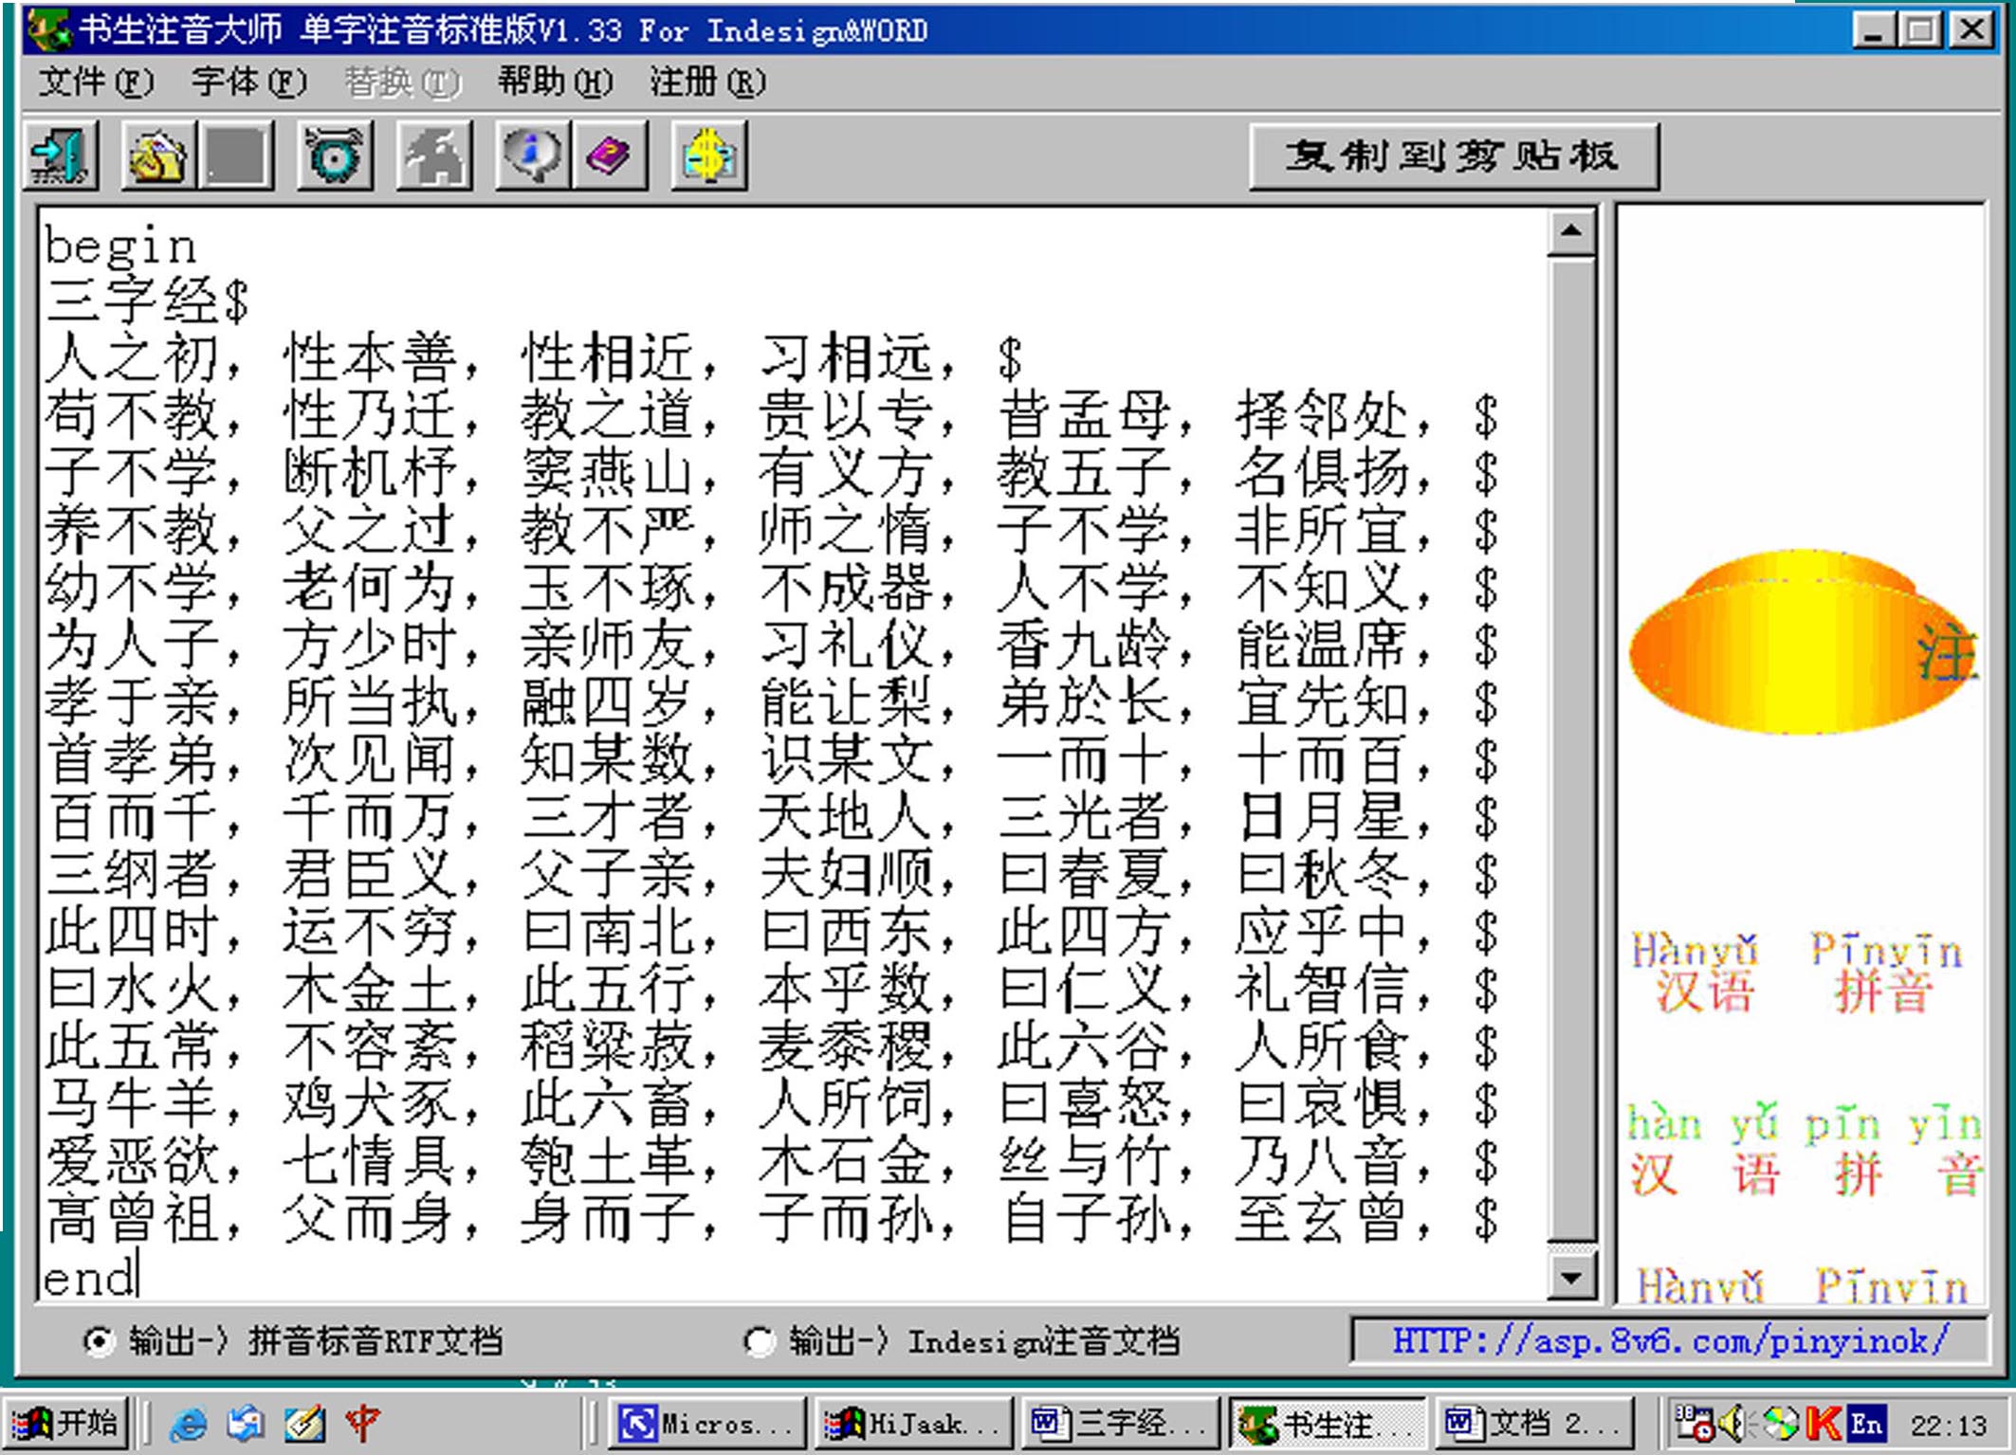Click the purple help book icon
2016x1455 pixels.
pyautogui.click(x=610, y=155)
